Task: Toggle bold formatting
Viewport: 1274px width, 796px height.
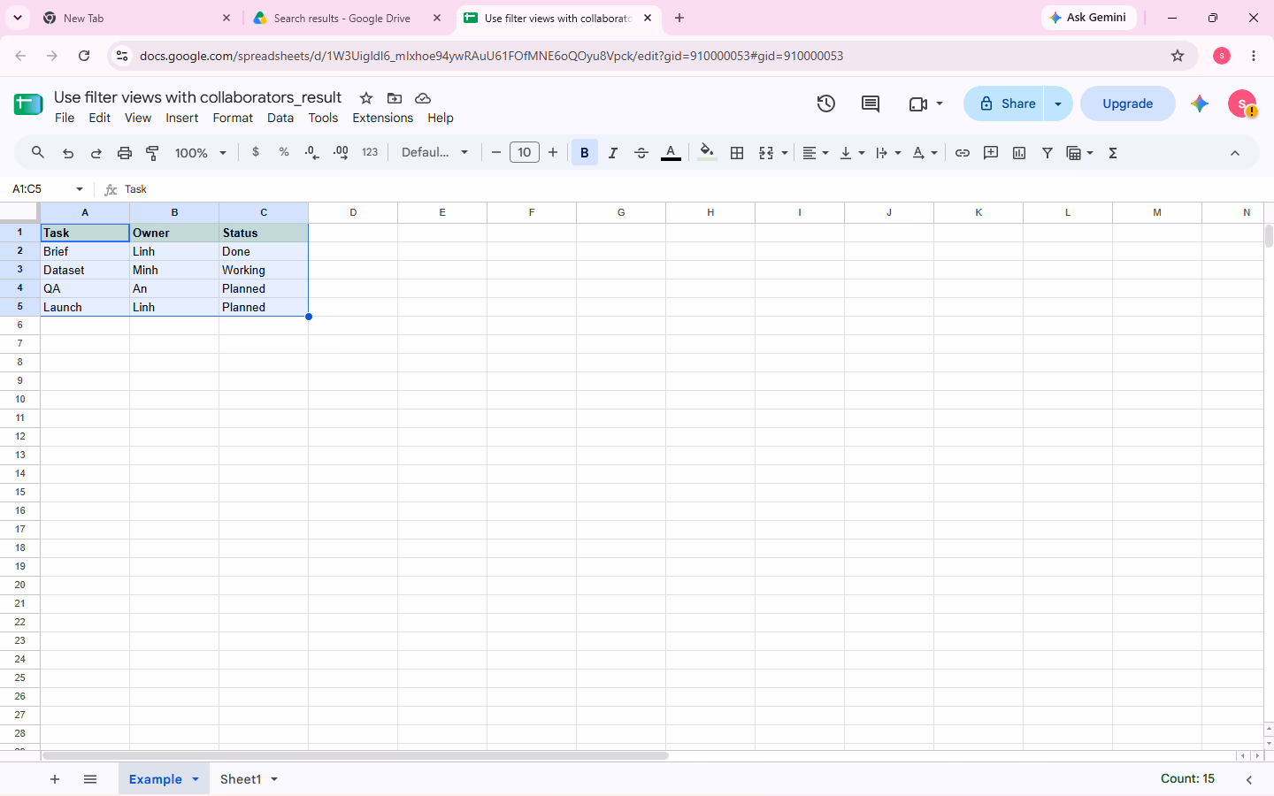Action: (585, 153)
